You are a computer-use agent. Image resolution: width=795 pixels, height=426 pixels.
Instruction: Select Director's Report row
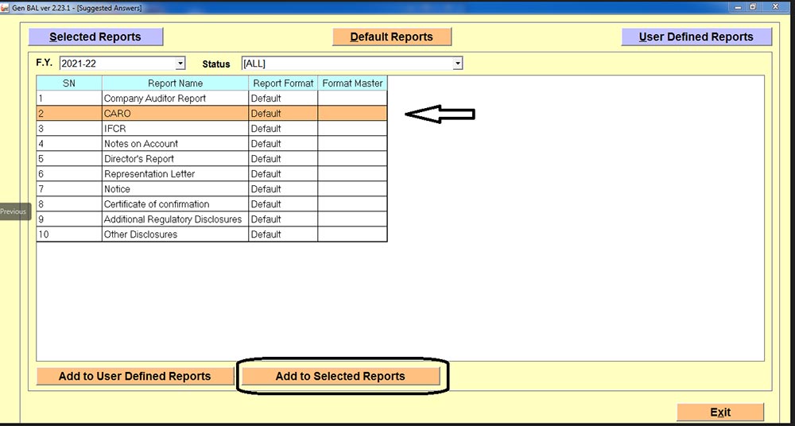coord(211,159)
